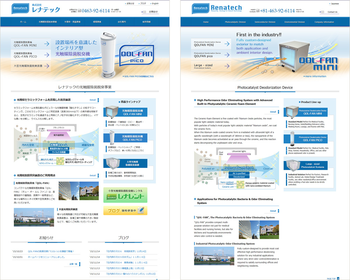Click the Japanese photocatalyst airflow diagram

coord(56,146)
